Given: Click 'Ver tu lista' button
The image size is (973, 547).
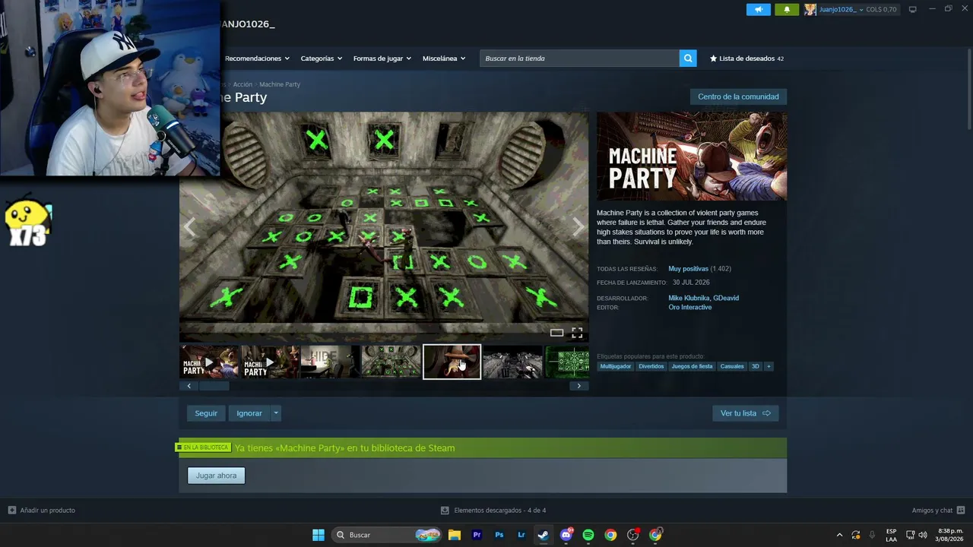Looking at the screenshot, I should (x=746, y=413).
